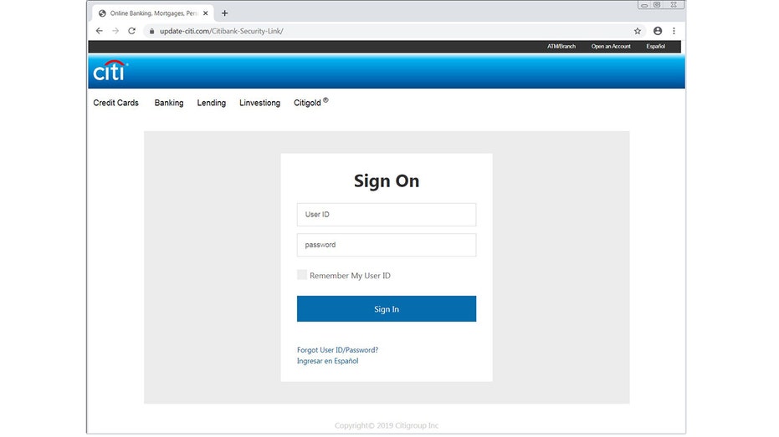Click the blue Sign In button

tap(387, 309)
